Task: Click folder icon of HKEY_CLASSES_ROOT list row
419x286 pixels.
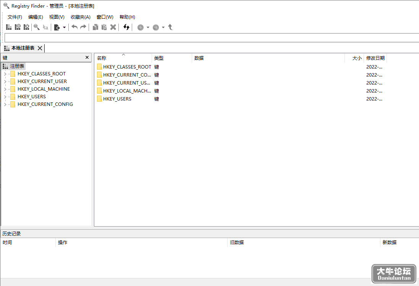Action: click(x=99, y=67)
